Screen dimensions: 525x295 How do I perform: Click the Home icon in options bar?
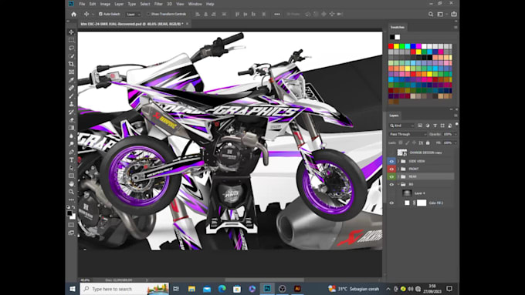pyautogui.click(x=73, y=14)
